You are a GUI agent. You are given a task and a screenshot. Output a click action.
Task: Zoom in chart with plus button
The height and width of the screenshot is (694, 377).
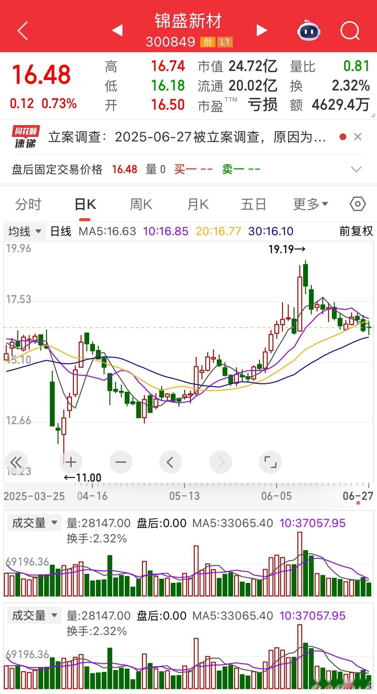pyautogui.click(x=71, y=462)
